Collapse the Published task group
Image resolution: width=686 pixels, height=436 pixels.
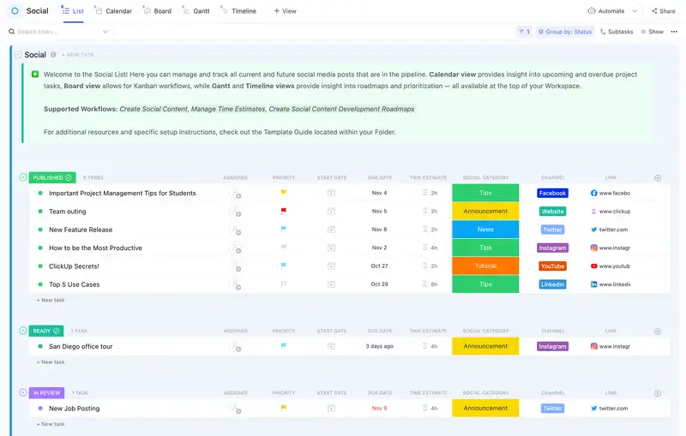click(x=23, y=177)
